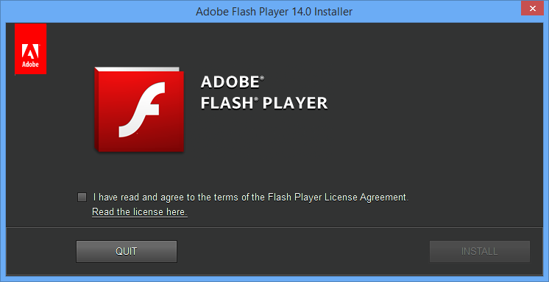The width and height of the screenshot is (549, 282).
Task: Tick the license agreement checkbox
Action: (82, 198)
